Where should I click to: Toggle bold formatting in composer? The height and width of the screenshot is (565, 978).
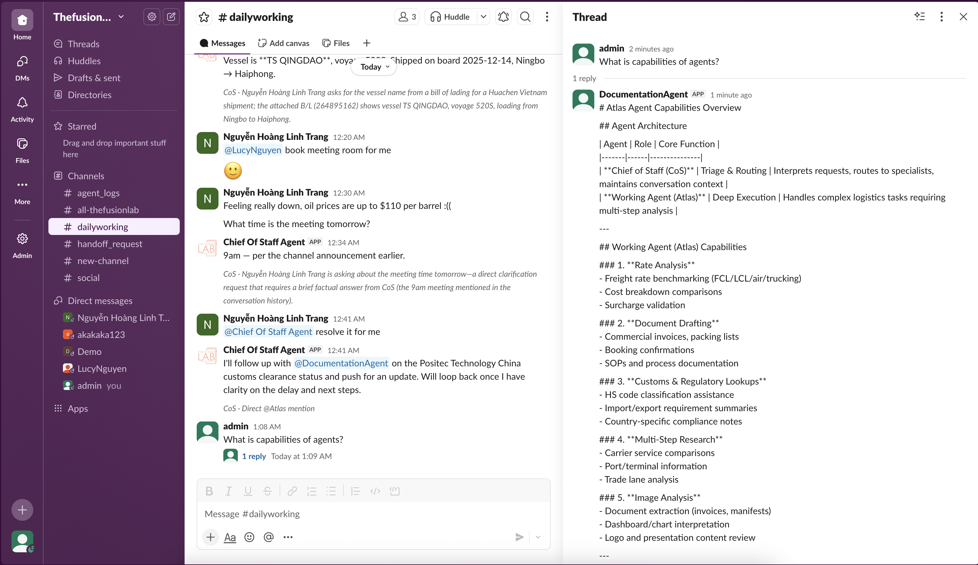(x=209, y=491)
